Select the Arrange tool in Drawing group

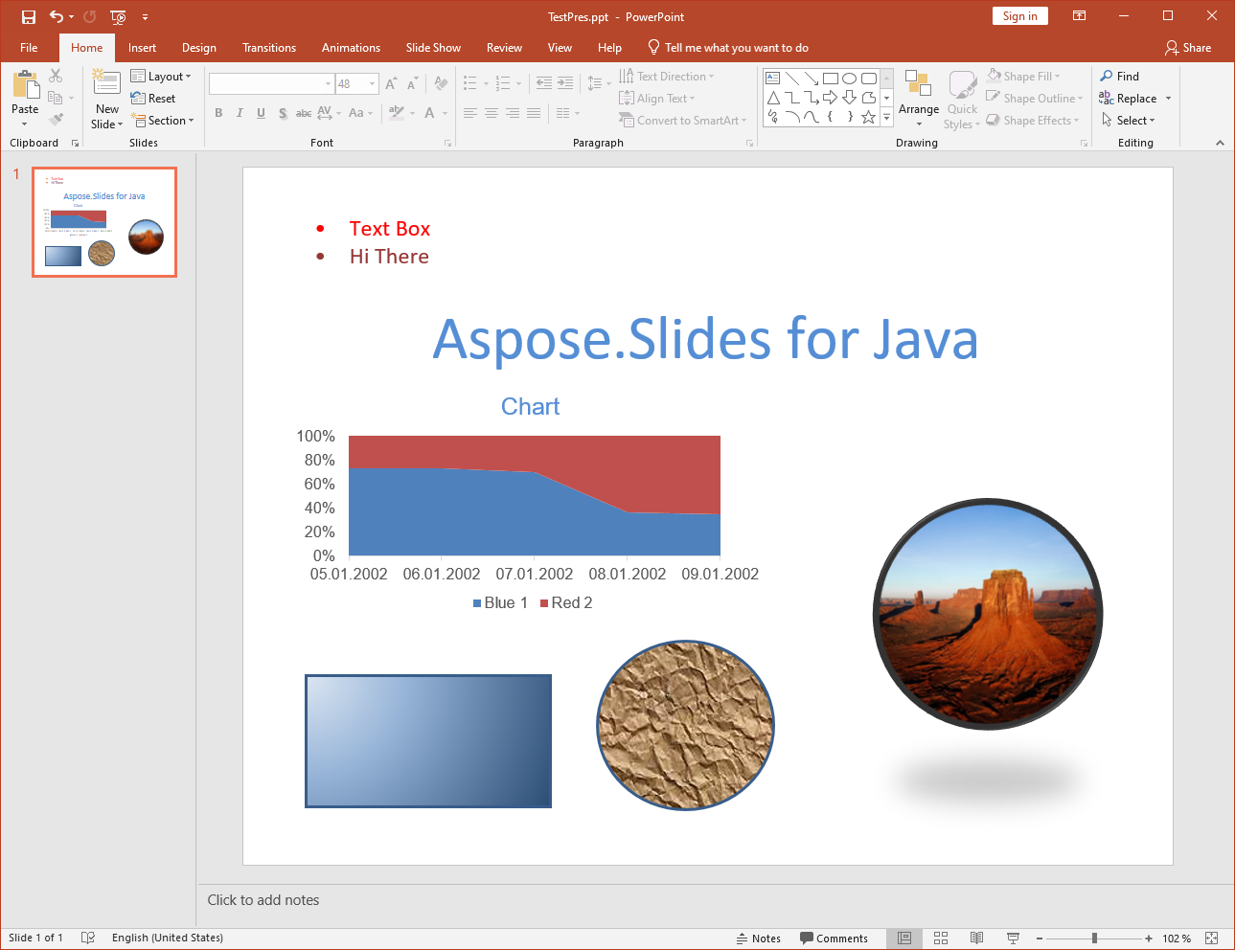pyautogui.click(x=918, y=100)
